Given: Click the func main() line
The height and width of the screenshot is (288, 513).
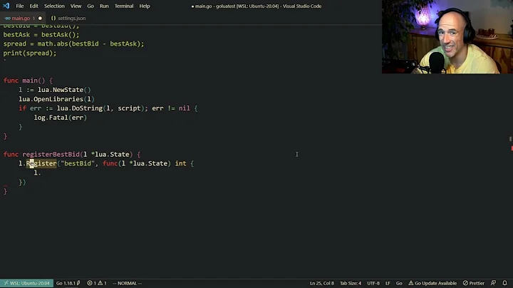Looking at the screenshot, I should [28, 81].
